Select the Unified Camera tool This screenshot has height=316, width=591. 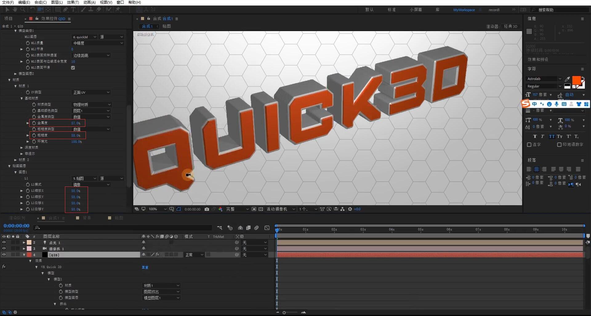coord(40,10)
